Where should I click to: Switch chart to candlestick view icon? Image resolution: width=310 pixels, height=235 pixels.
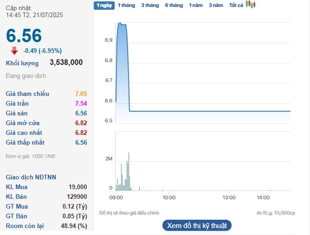pyautogui.click(x=251, y=5)
